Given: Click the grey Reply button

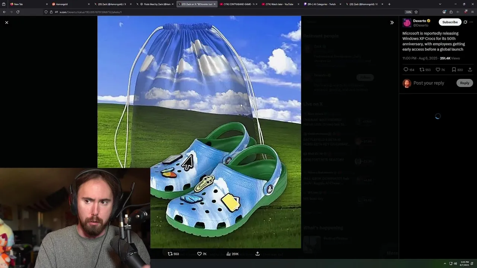Looking at the screenshot, I should click(464, 83).
